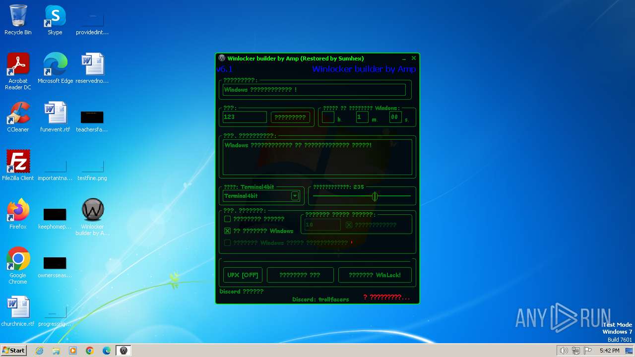This screenshot has height=357, width=635.
Task: Focus the seconds field showing 00
Action: [x=395, y=118]
